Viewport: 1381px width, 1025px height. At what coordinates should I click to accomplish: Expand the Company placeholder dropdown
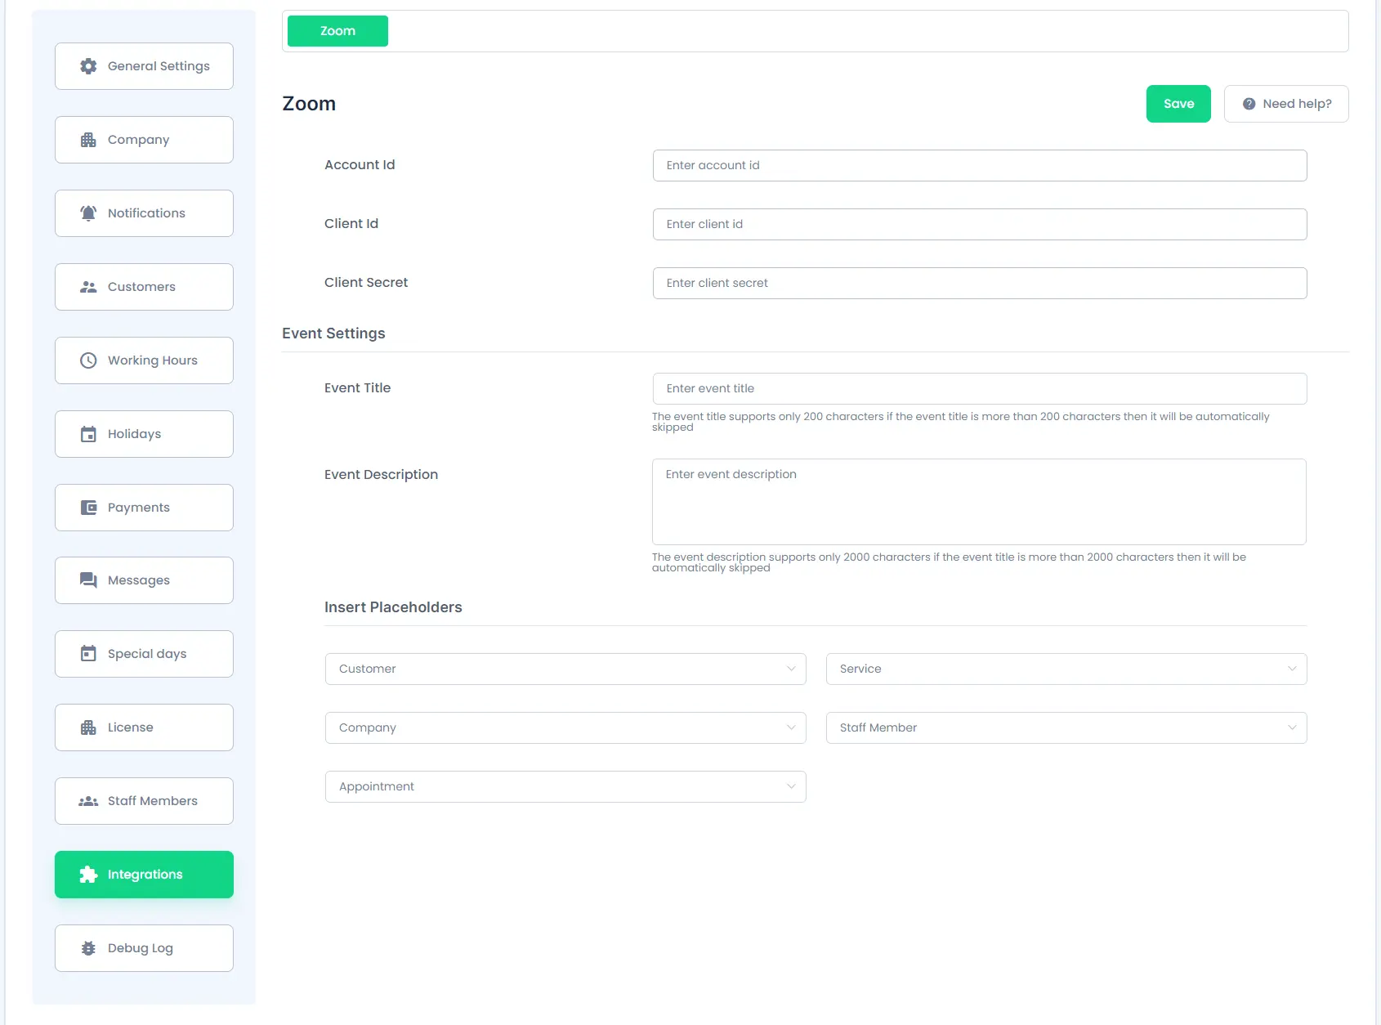tap(565, 727)
